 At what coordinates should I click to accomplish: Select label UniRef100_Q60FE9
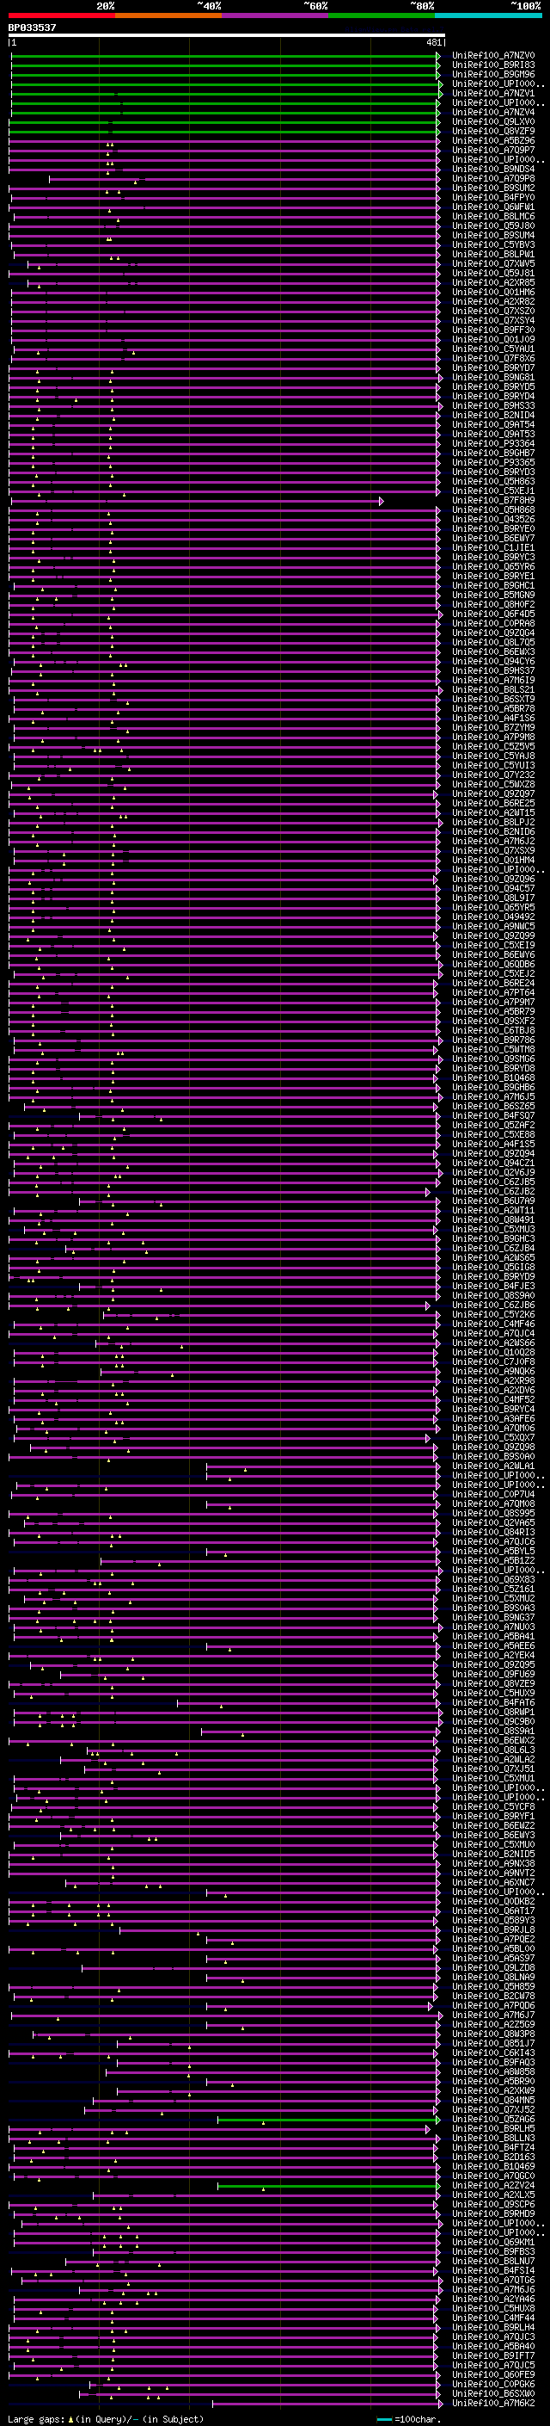[x=492, y=2374]
